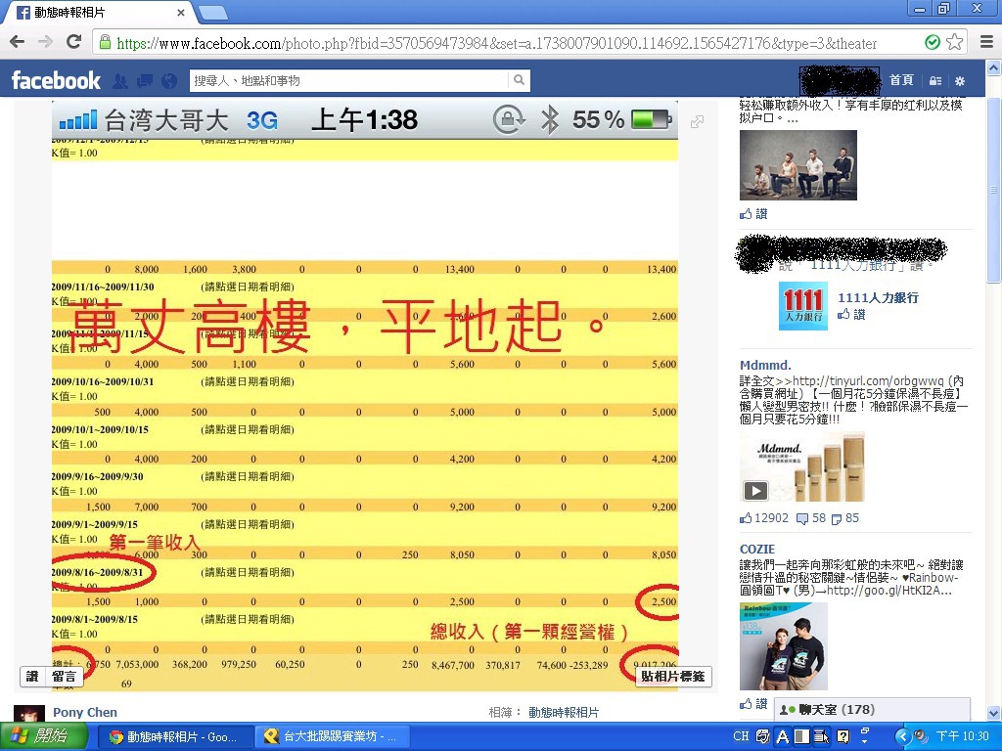Reload the page with refresh icon
This screenshot has height=751, width=1002.
pos(74,42)
